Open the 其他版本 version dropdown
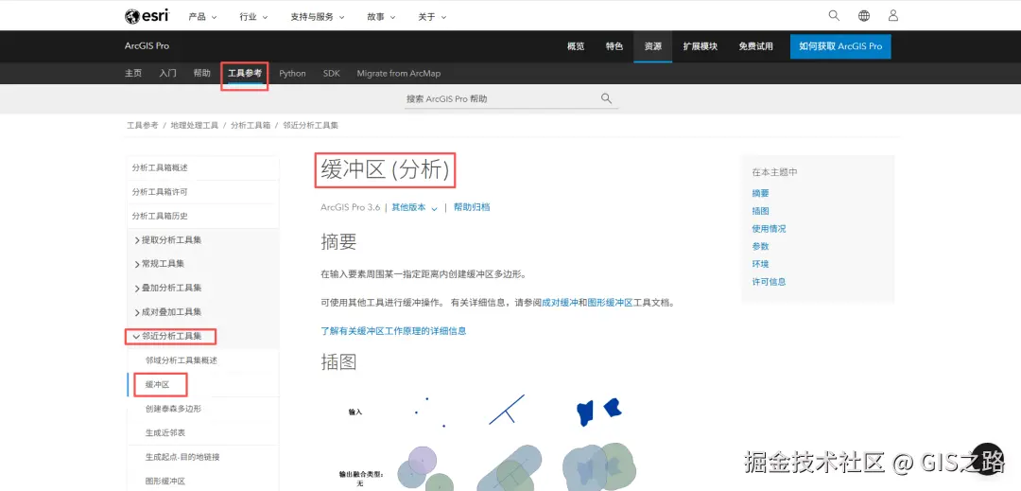This screenshot has height=491, width=1021. [x=414, y=207]
